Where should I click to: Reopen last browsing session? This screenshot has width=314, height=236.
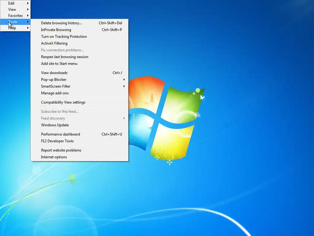(x=79, y=57)
